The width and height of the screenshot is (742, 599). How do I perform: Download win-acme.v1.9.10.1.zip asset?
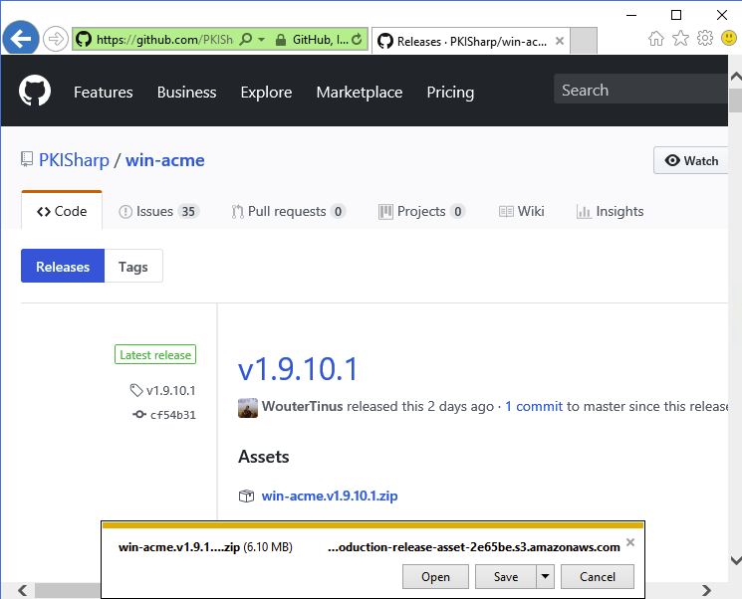[x=330, y=496]
